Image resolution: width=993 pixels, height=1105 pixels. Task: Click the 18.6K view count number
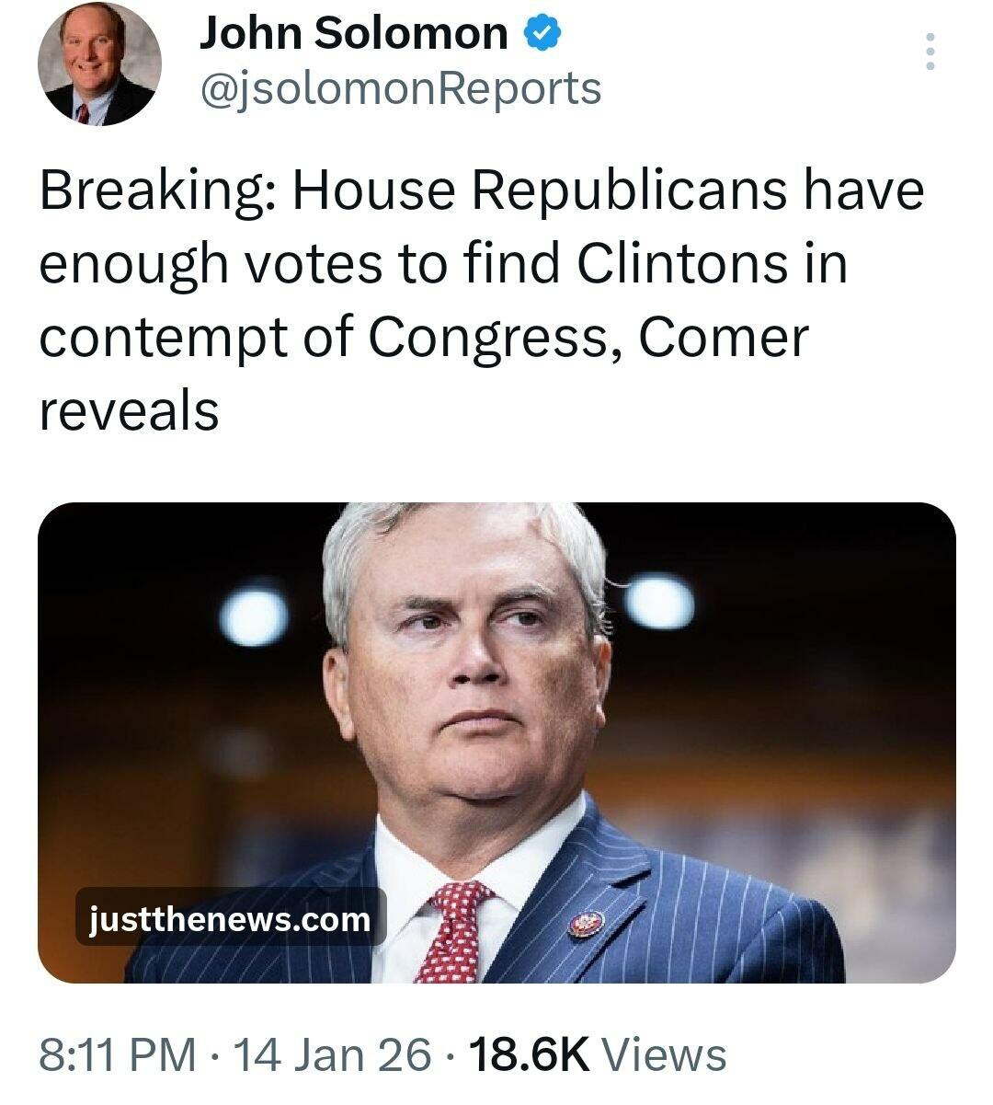(530, 1053)
